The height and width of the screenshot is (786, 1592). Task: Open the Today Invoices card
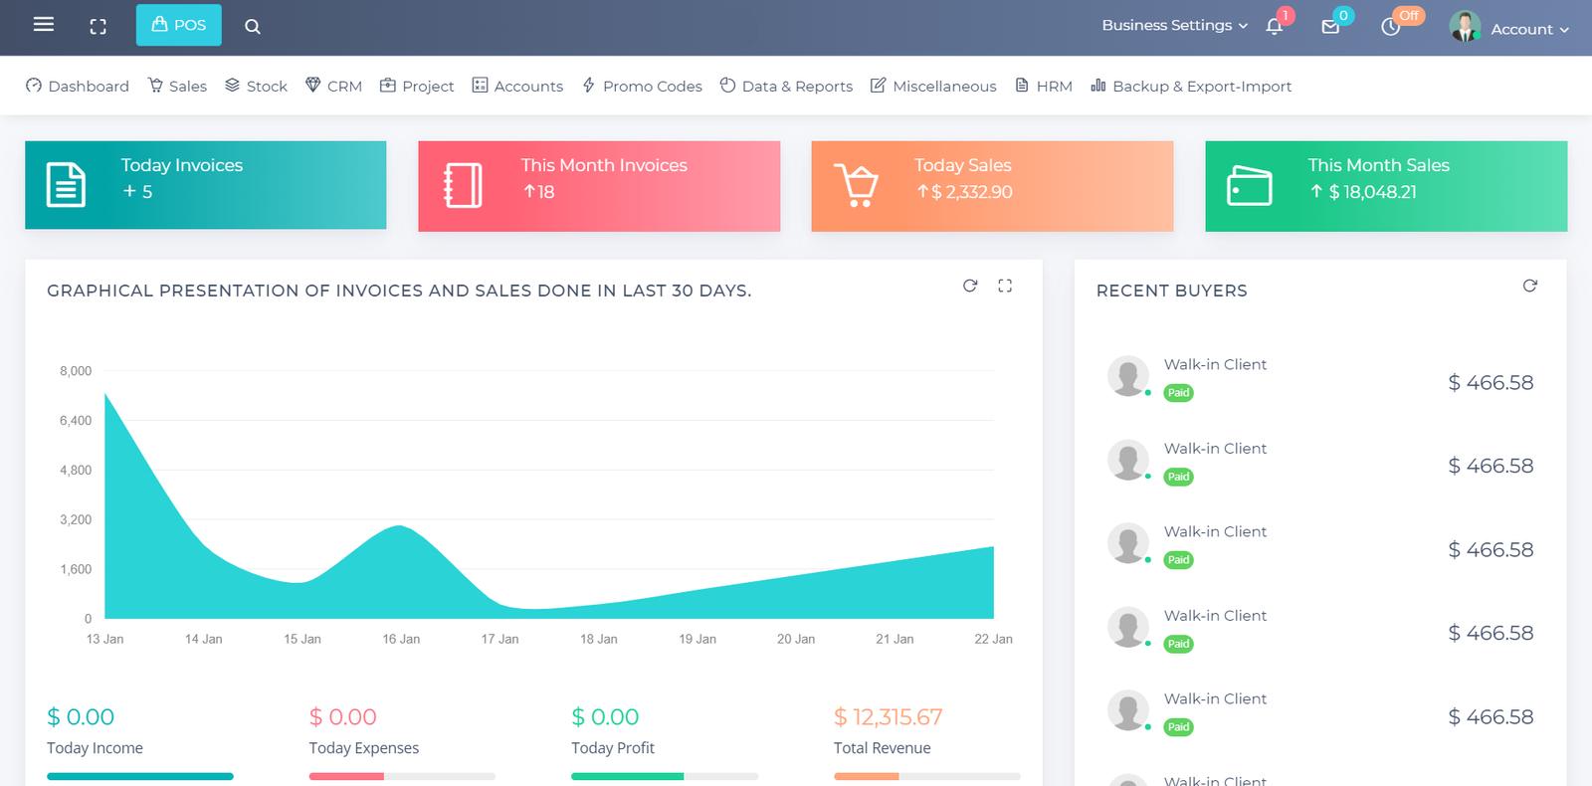(205, 185)
